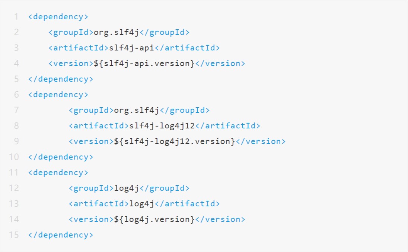Screen dimensions: 408x252
Task: Click slf4j-log4j12 artifactId value
Action: [162, 126]
